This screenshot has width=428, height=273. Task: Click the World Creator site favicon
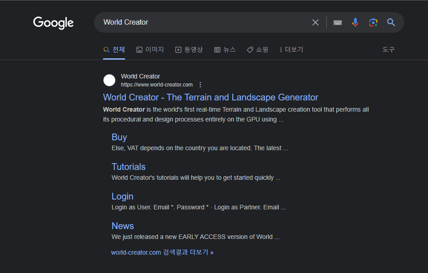[109, 80]
